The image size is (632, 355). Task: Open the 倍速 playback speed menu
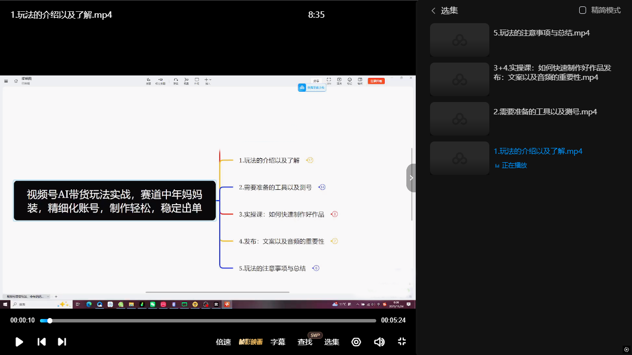[x=223, y=342]
